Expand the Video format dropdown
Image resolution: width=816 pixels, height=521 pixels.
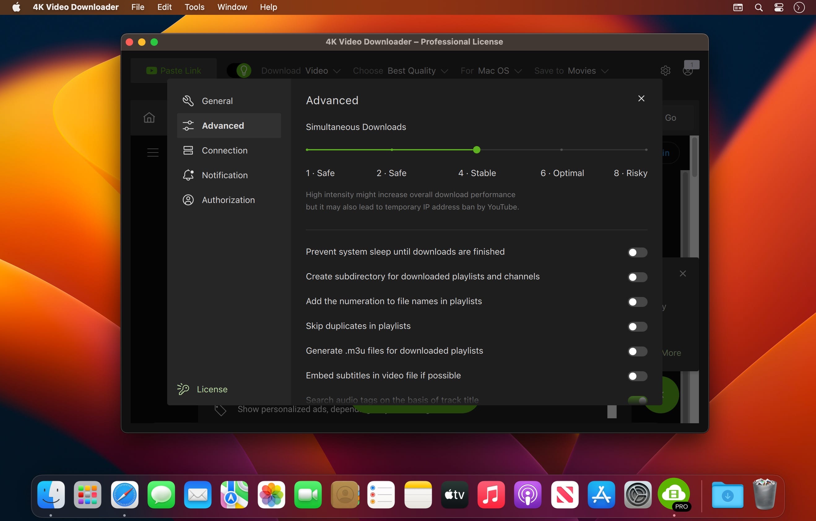tap(322, 70)
